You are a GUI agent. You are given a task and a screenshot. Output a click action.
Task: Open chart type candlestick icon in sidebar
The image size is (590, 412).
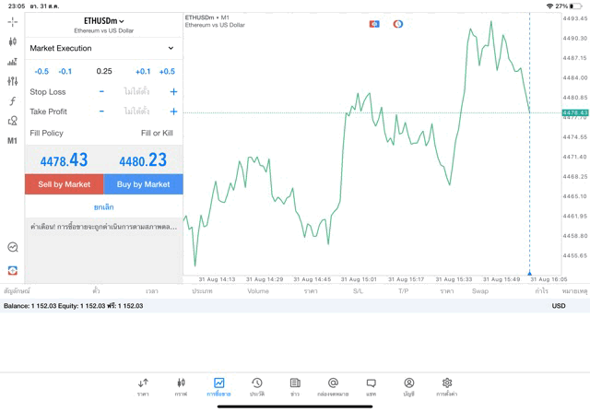tap(12, 41)
